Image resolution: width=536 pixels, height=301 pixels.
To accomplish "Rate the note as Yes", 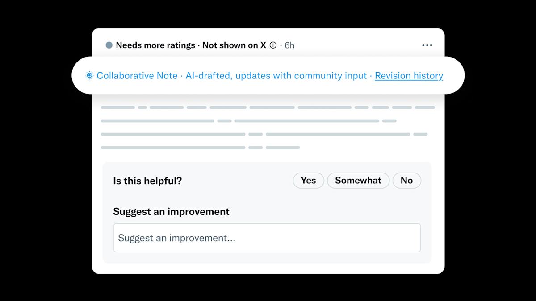I will pos(308,181).
